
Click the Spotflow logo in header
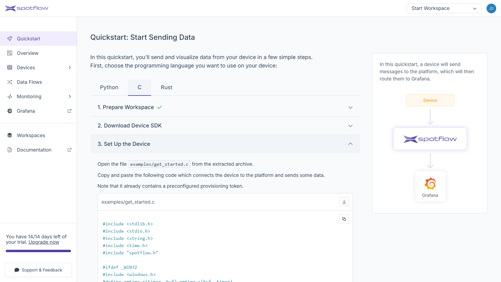pyautogui.click(x=26, y=8)
